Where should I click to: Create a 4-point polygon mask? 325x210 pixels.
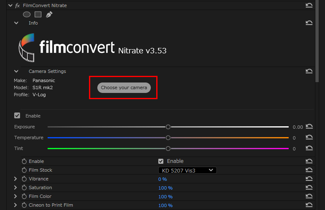click(x=38, y=15)
